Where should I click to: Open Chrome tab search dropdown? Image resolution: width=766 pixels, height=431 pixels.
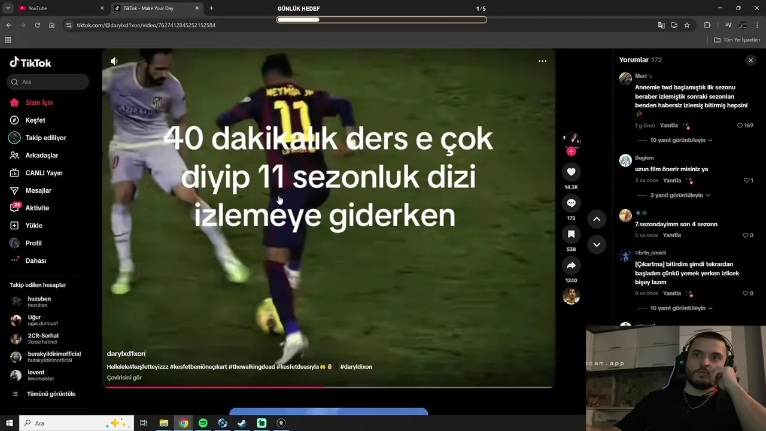8,8
